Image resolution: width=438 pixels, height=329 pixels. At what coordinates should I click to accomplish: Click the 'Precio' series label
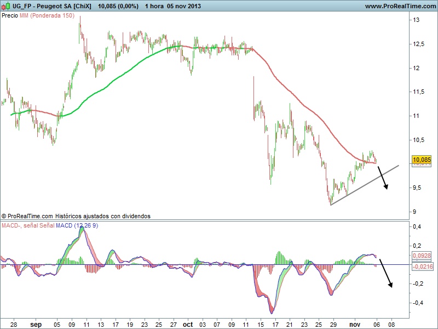click(10, 16)
